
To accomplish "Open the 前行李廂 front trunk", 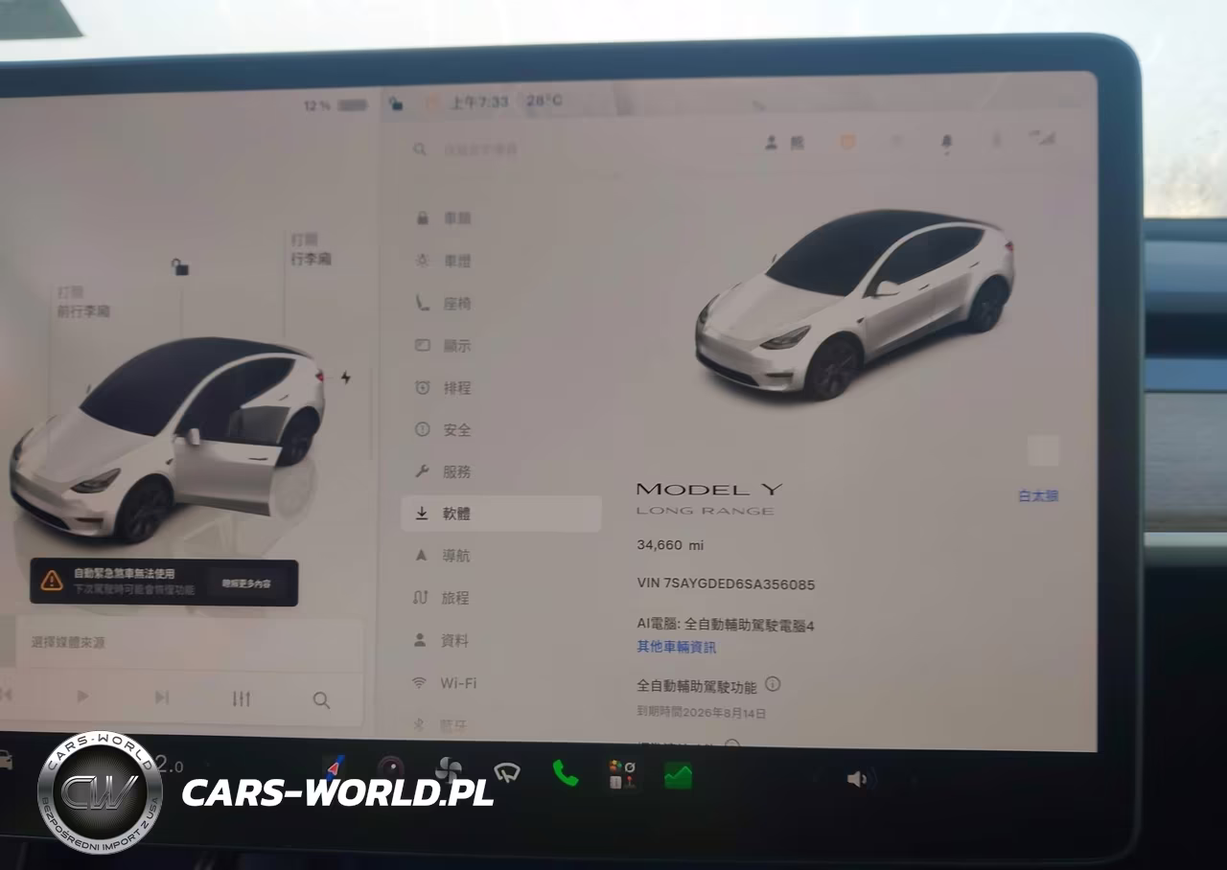I will pyautogui.click(x=83, y=302).
